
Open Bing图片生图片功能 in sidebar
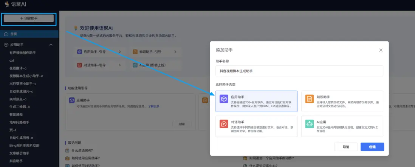[x=24, y=146]
